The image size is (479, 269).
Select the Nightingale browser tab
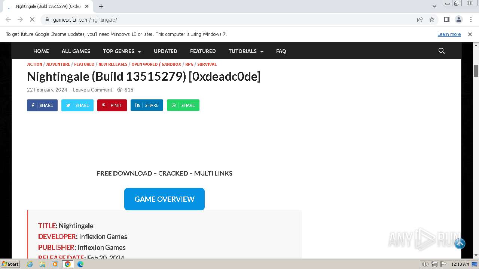coord(48,6)
